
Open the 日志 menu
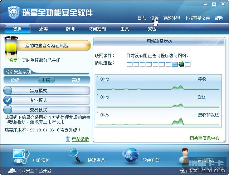tap(142, 18)
